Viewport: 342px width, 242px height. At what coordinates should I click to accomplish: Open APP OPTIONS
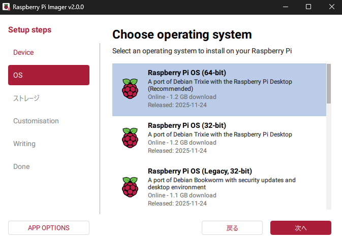[x=49, y=228]
